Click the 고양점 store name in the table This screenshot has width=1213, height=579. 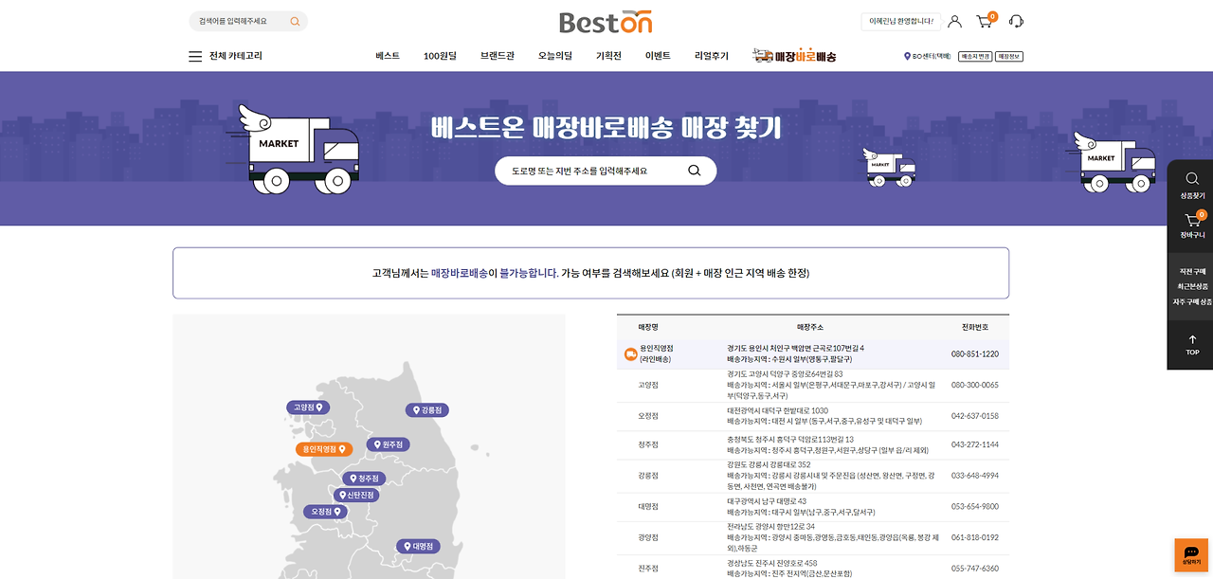click(x=648, y=386)
